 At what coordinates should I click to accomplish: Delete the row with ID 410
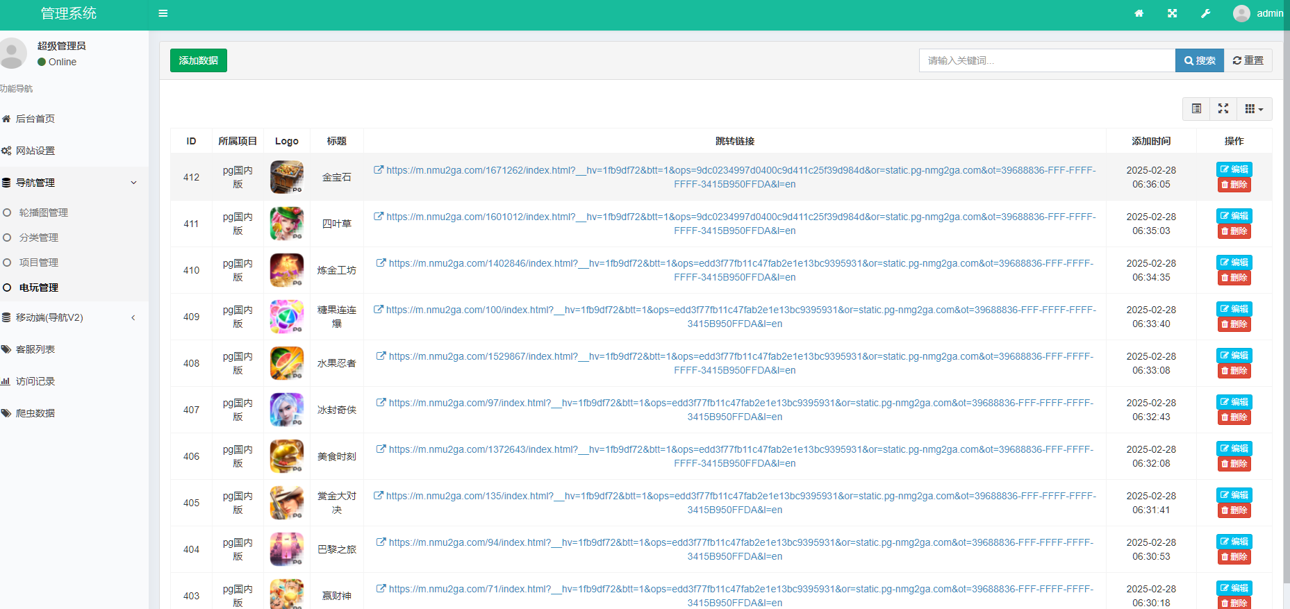pyautogui.click(x=1234, y=278)
